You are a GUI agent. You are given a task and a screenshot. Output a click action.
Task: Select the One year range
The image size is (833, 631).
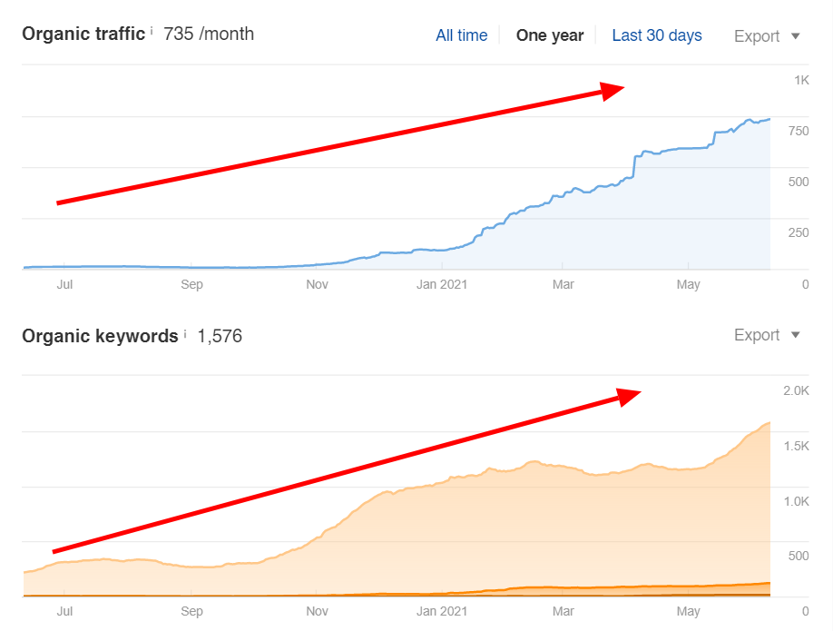point(550,35)
